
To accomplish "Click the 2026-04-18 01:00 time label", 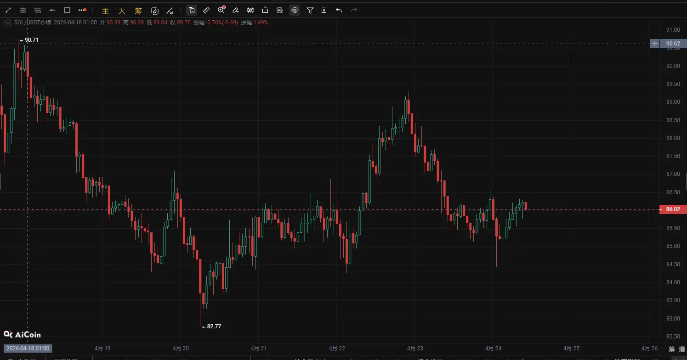I will 28,348.
